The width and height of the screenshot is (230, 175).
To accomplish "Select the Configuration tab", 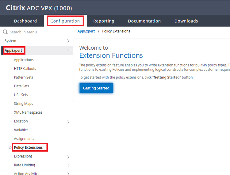I will coord(65,21).
